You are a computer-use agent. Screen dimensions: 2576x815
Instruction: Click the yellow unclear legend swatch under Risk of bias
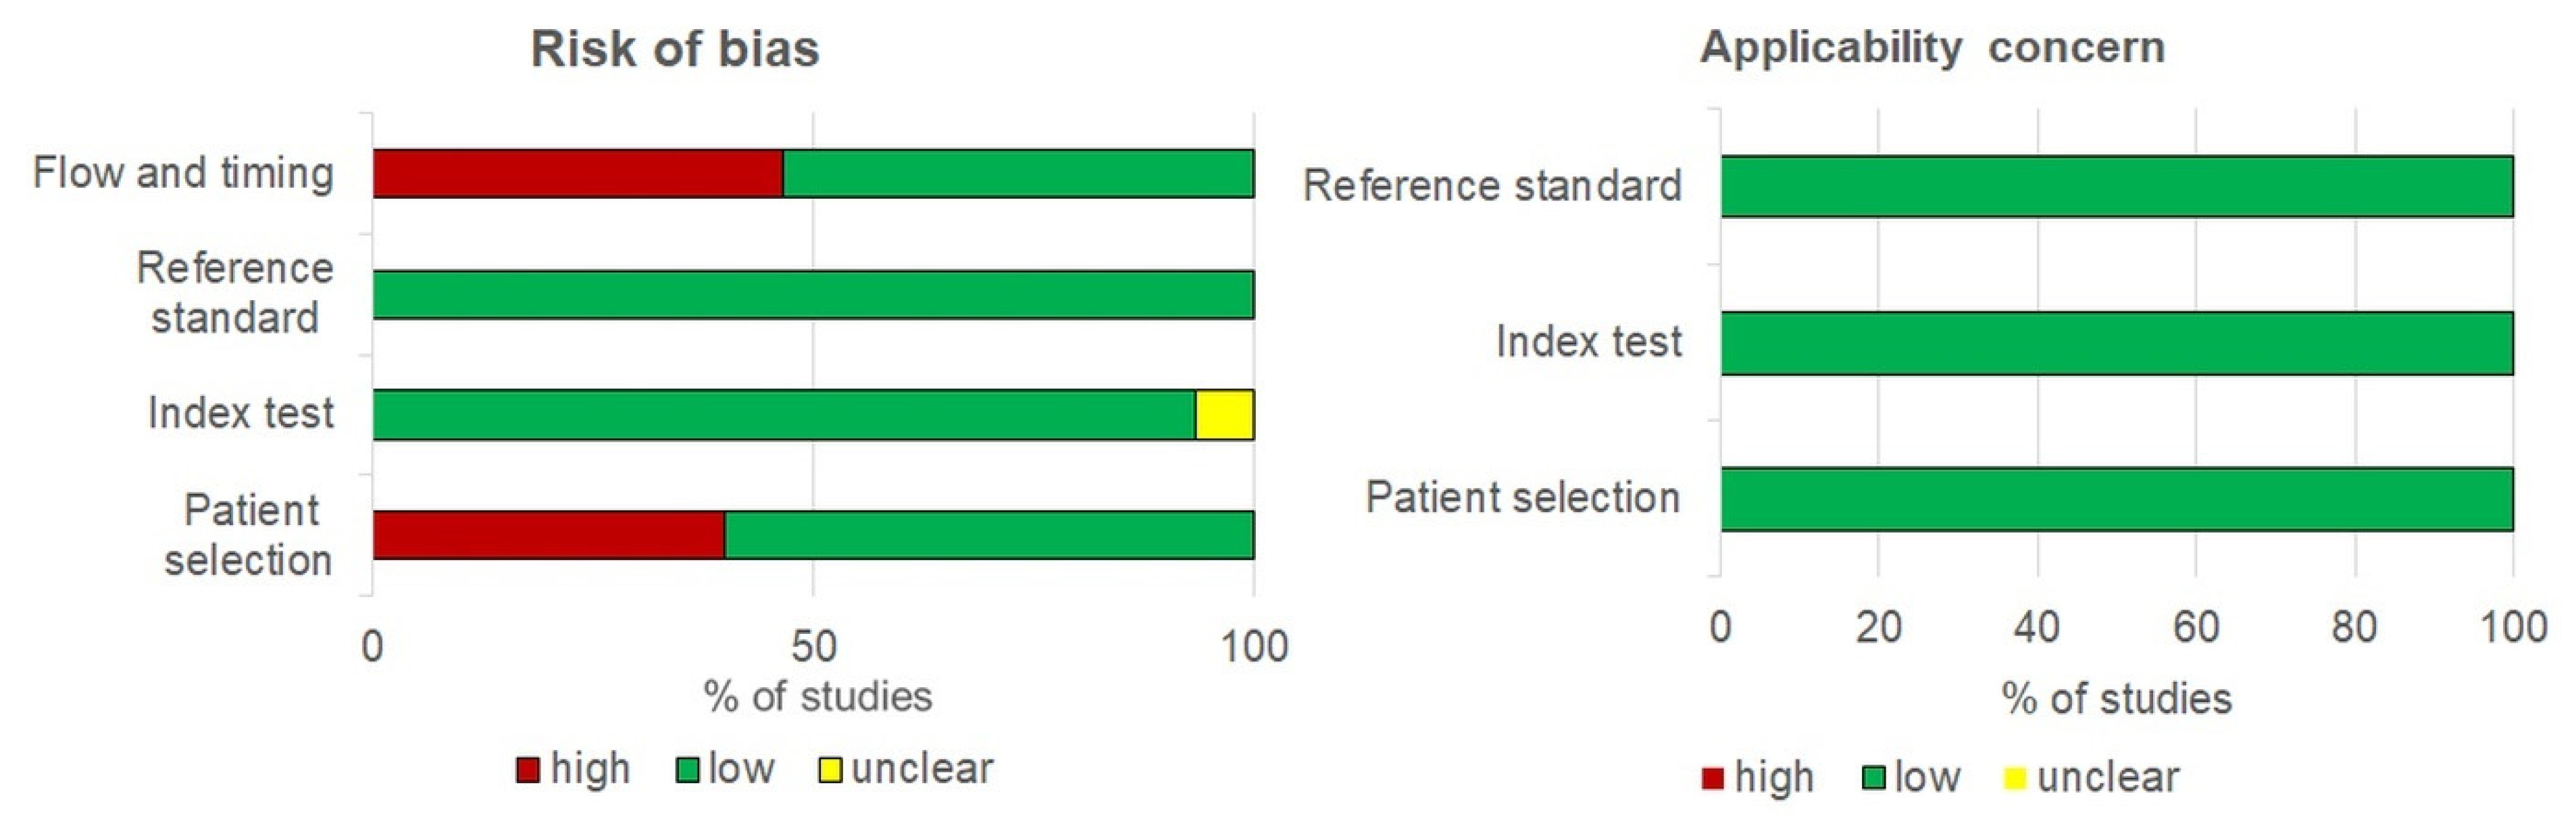[830, 769]
